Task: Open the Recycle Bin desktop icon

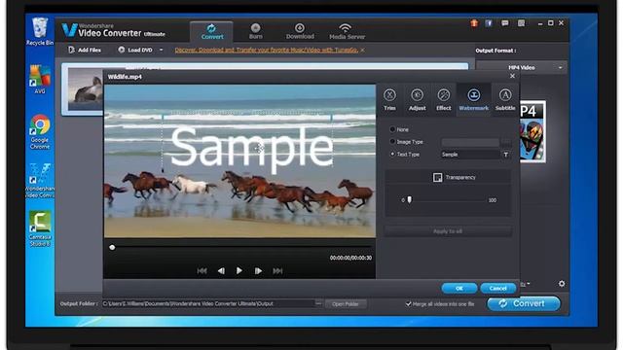Action: 39,31
